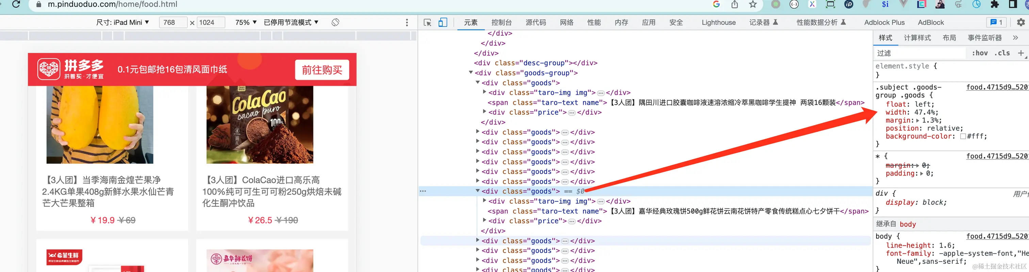The height and width of the screenshot is (272, 1029).
Task: Open the ColaCao cocoa product image
Action: (x=260, y=125)
